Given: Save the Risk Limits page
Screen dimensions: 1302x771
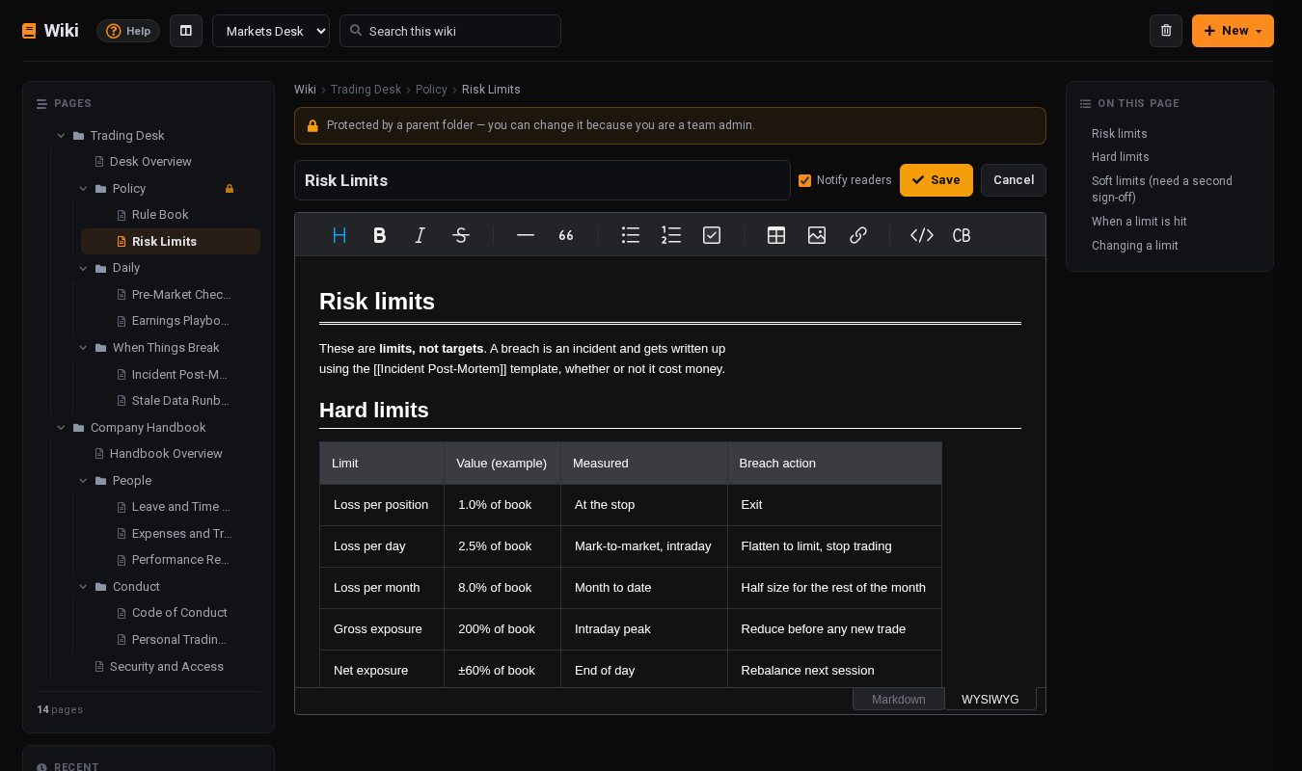Looking at the screenshot, I should click(936, 180).
